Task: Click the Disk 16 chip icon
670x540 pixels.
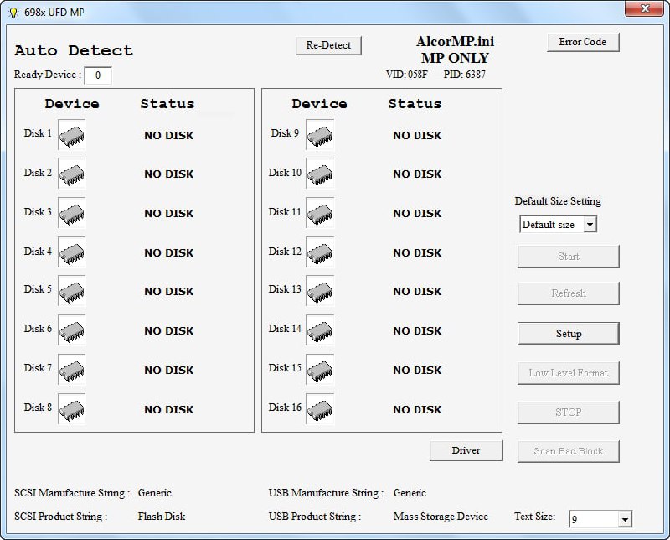Action: point(319,409)
